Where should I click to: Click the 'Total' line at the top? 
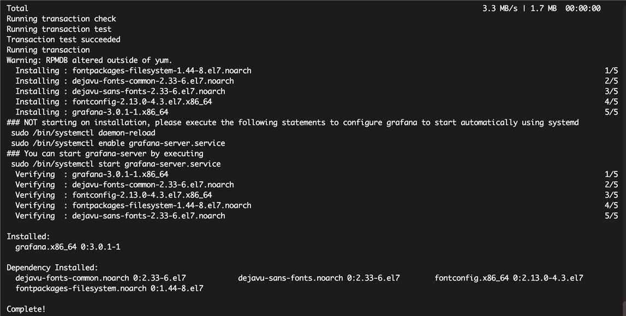pyautogui.click(x=17, y=8)
